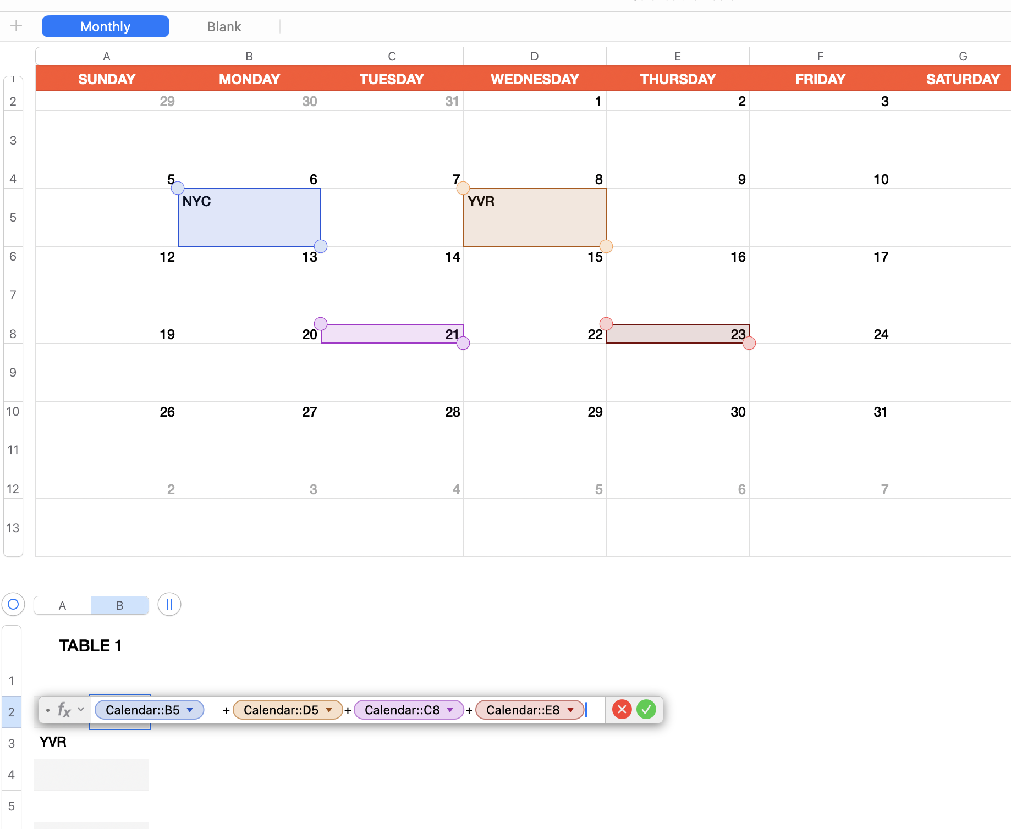The width and height of the screenshot is (1011, 829).
Task: Open the Calendar::D5 reference arrow
Action: pos(329,710)
